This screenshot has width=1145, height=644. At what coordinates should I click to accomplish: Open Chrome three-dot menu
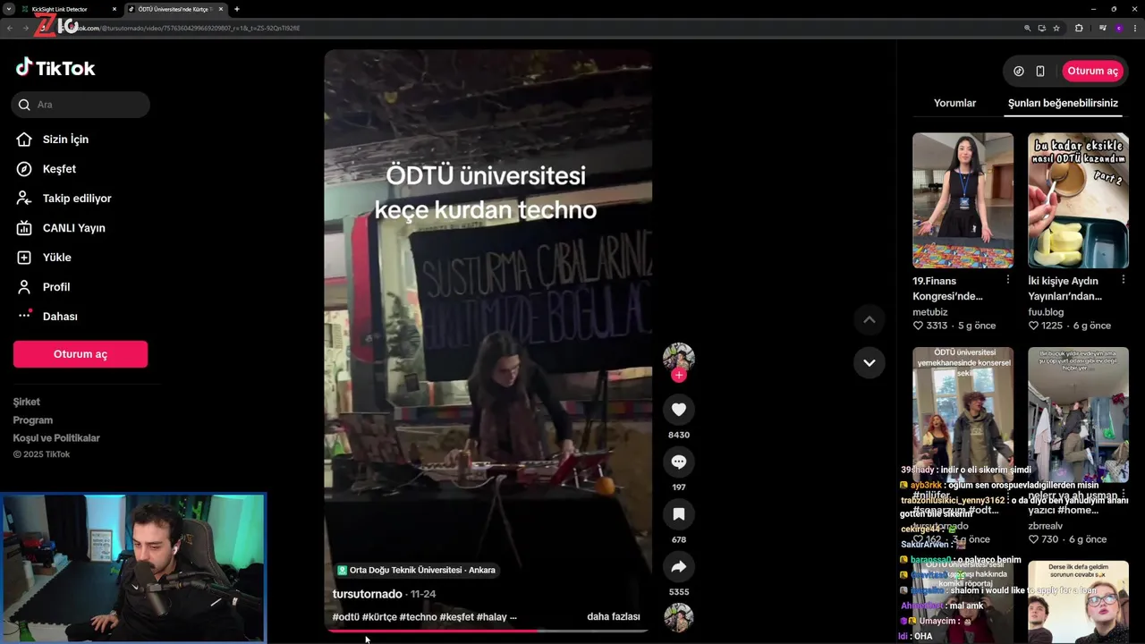pos(1133,28)
